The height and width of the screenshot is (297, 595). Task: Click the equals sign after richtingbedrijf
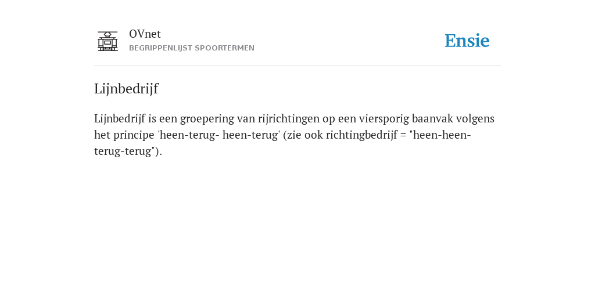click(x=403, y=135)
